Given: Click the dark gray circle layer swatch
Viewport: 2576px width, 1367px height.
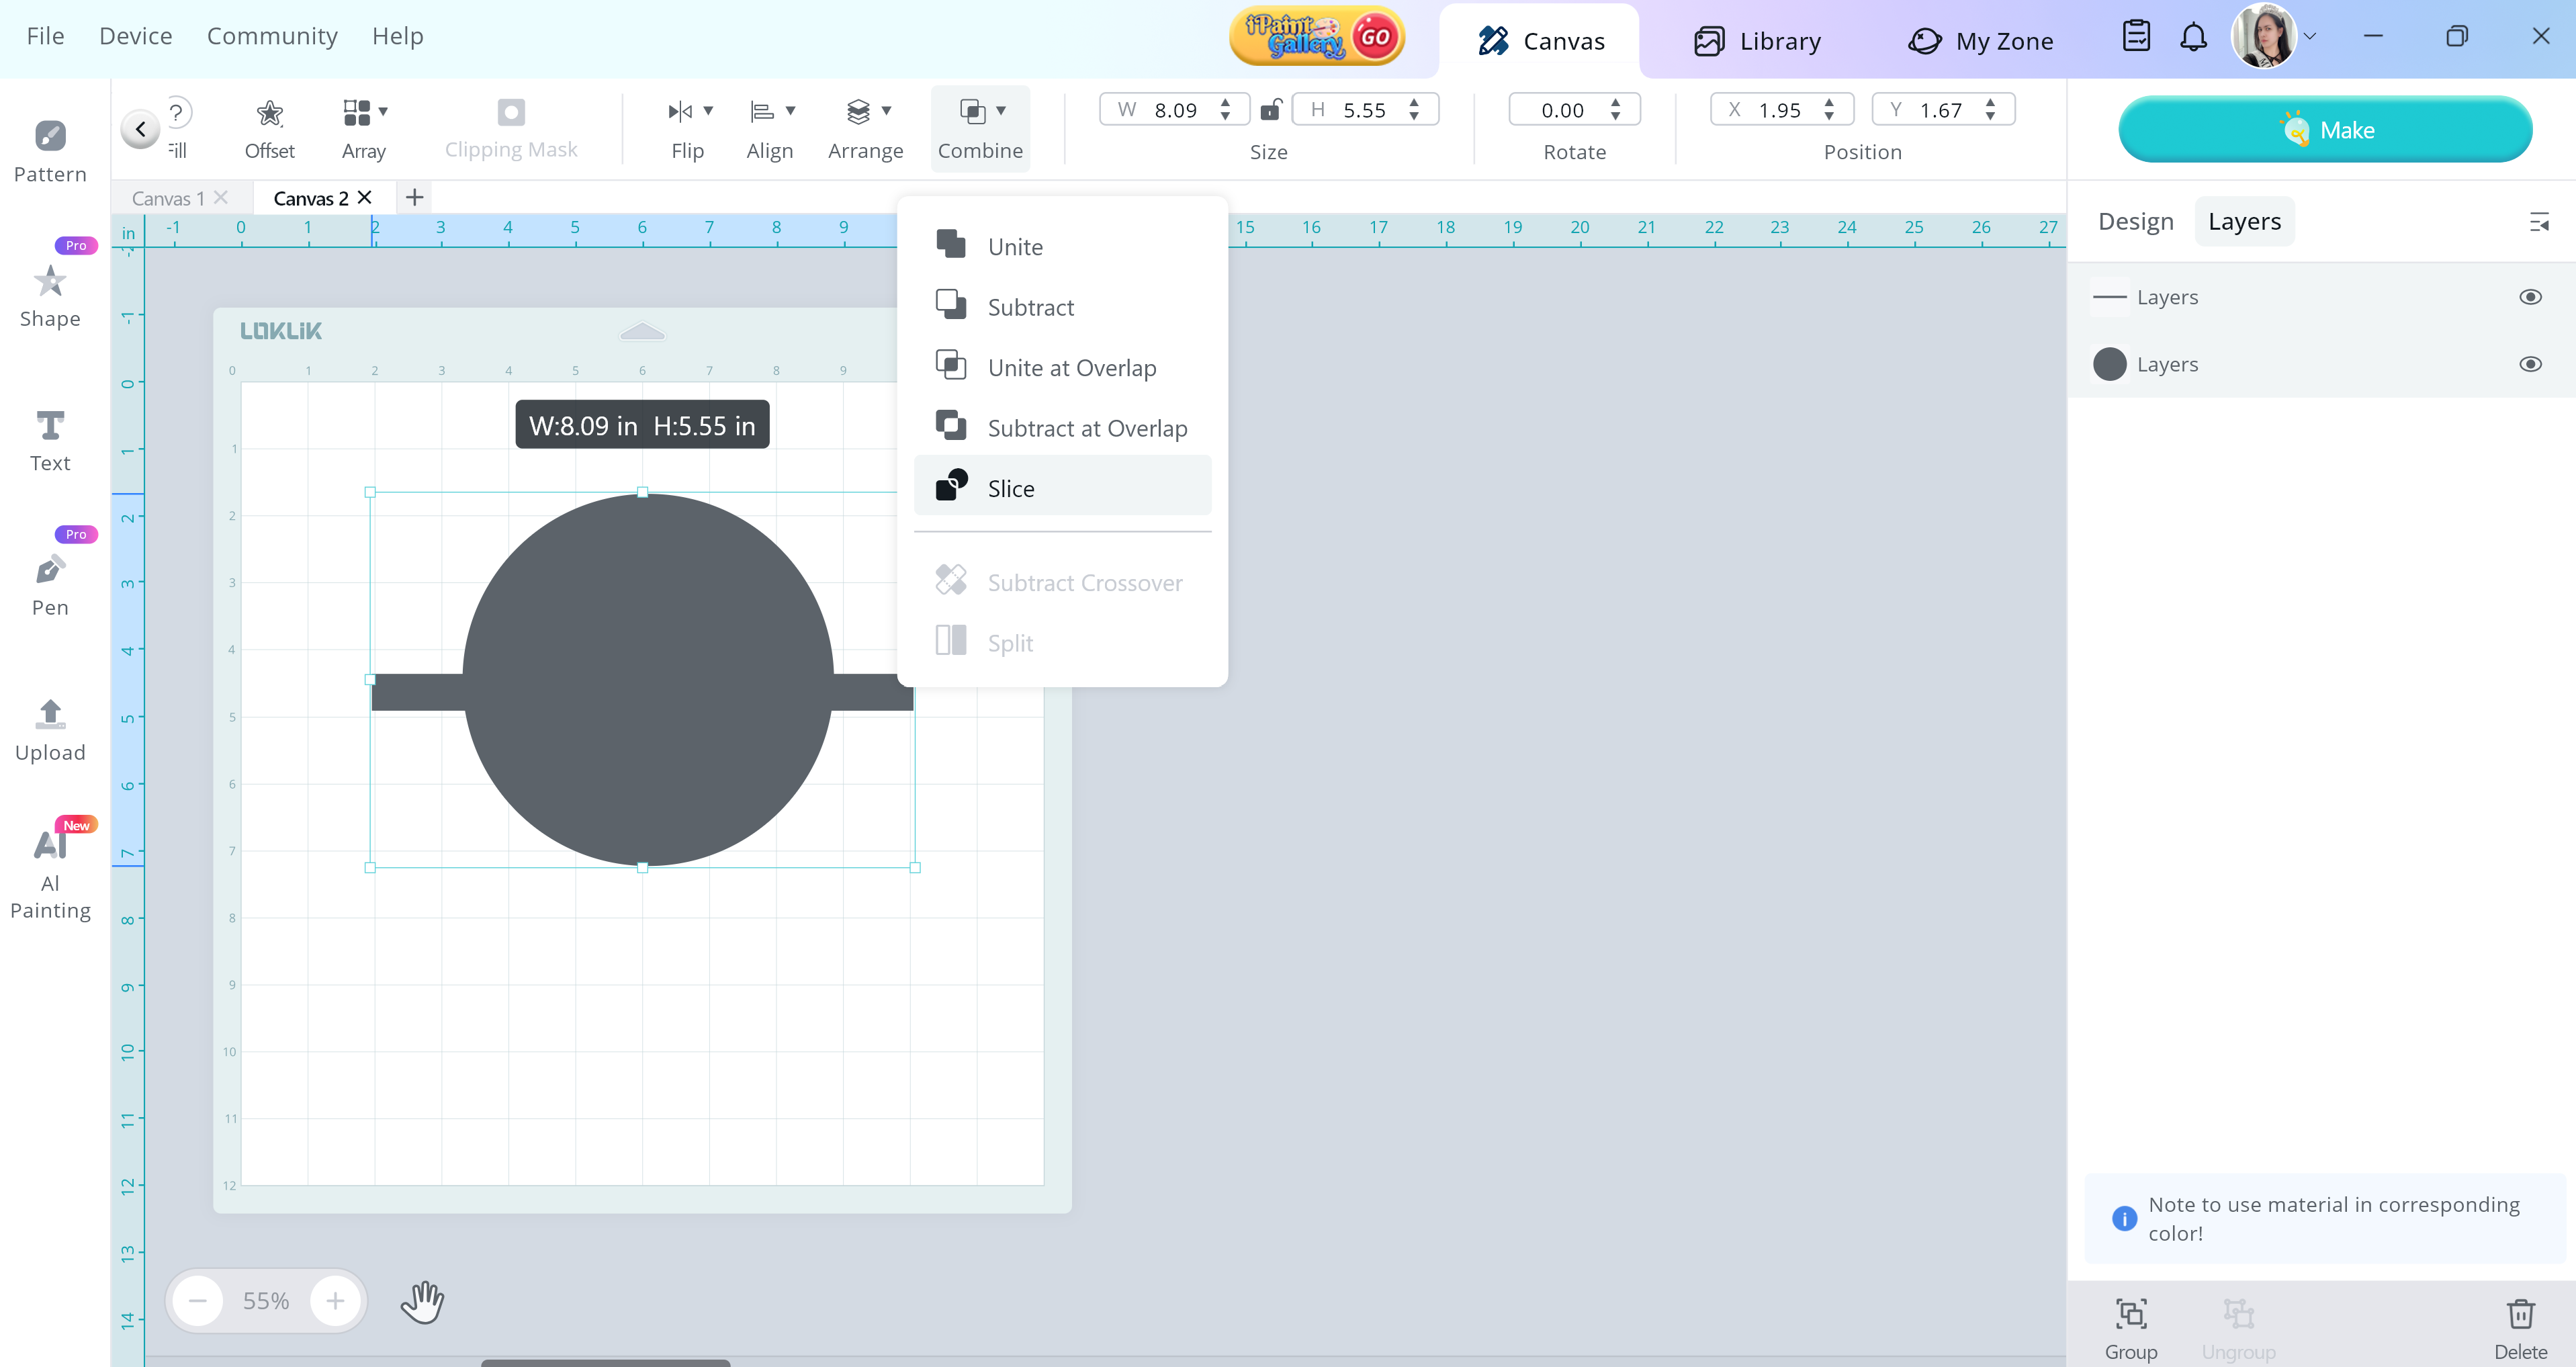Looking at the screenshot, I should [2109, 364].
